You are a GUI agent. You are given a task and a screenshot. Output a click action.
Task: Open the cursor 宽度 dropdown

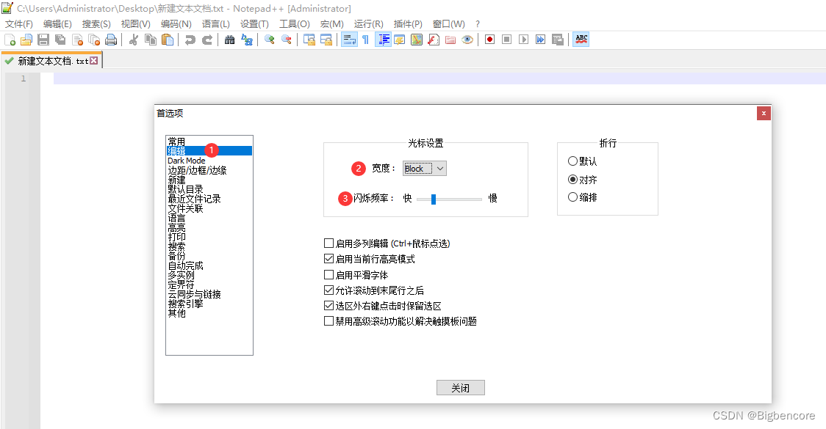coord(439,168)
